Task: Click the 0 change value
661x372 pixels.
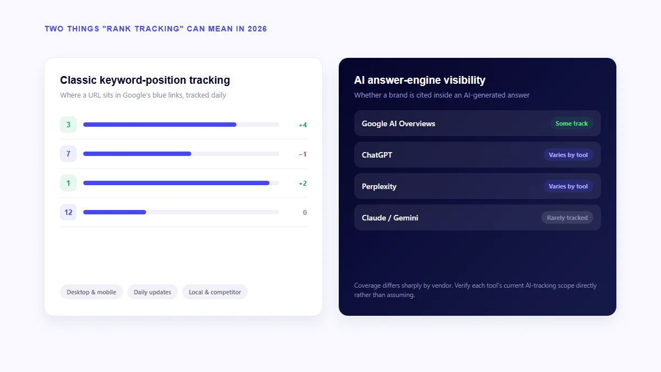Action: tap(305, 213)
